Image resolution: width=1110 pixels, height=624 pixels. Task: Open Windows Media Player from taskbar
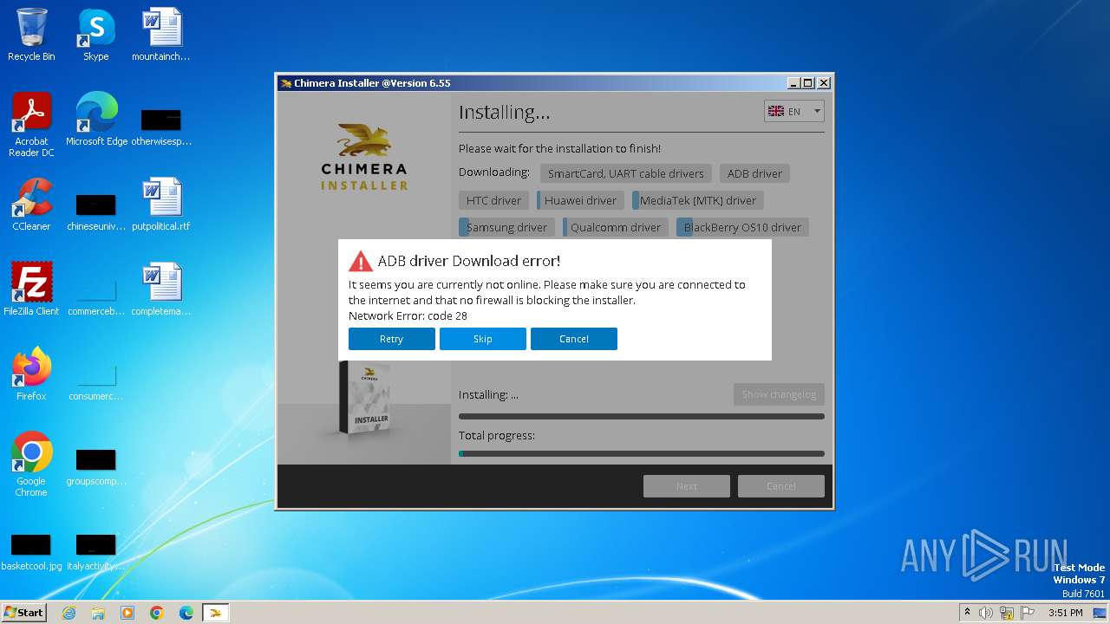click(x=127, y=613)
